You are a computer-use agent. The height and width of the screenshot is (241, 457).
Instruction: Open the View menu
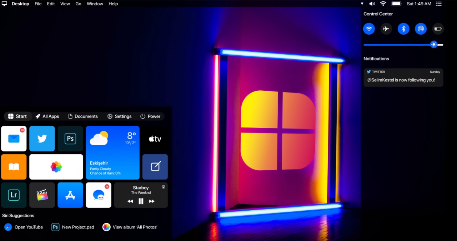[x=65, y=4]
